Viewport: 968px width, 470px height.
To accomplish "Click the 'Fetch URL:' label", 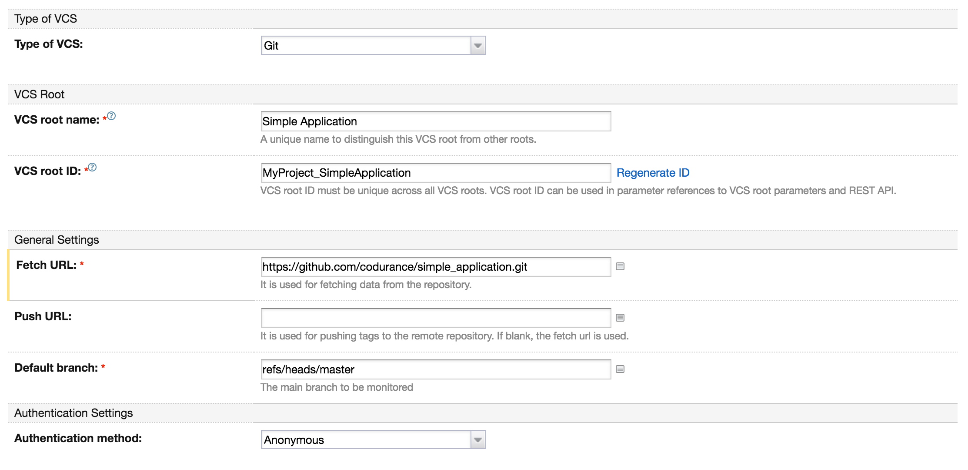I will point(46,265).
